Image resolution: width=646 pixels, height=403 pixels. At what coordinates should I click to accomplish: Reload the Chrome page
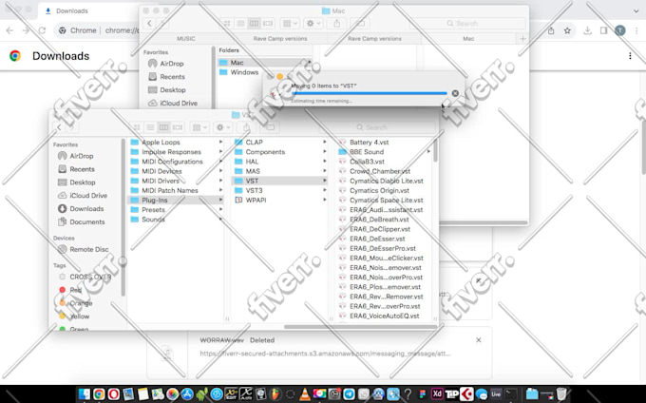point(42,30)
